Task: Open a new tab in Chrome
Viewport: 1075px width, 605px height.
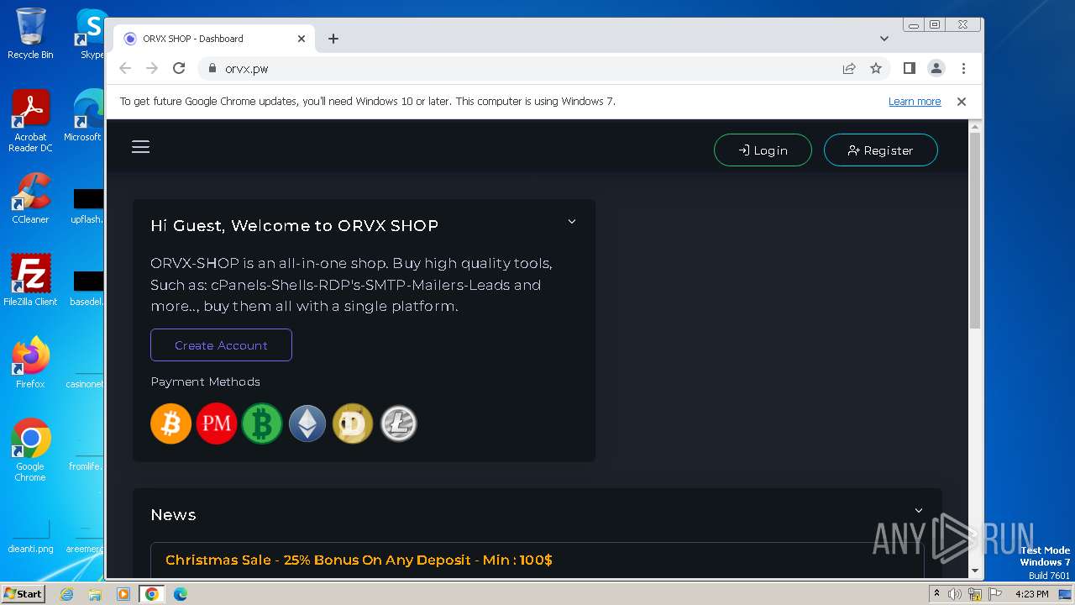Action: tap(333, 39)
